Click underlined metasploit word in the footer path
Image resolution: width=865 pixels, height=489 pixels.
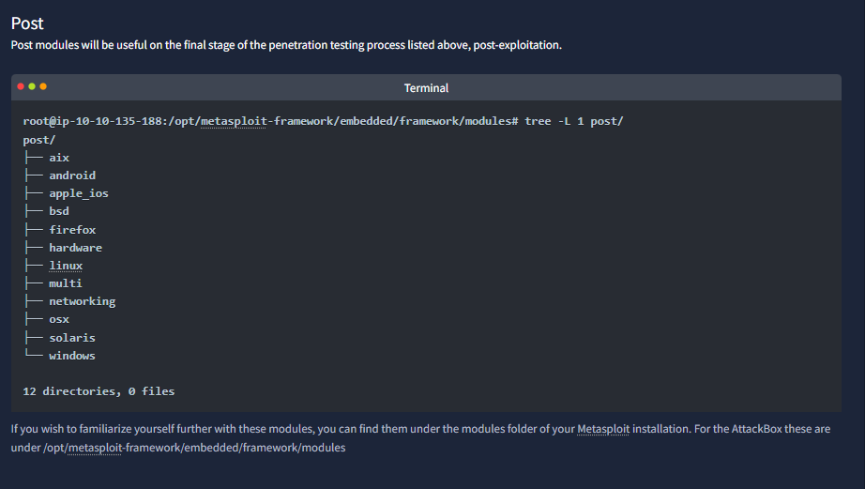coord(95,448)
